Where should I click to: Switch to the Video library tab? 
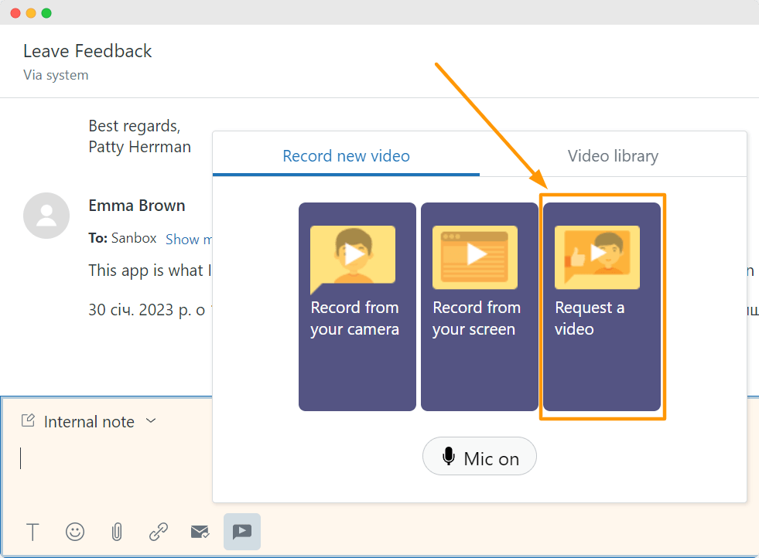pos(613,155)
